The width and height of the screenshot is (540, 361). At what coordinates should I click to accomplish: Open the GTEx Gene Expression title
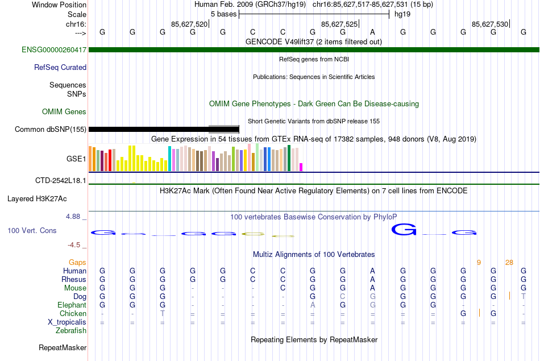click(x=314, y=139)
